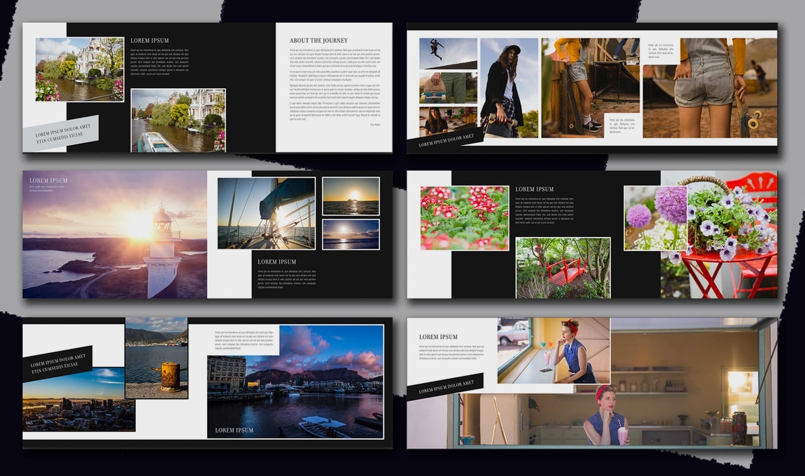The width and height of the screenshot is (805, 476).
Task: Select the red bridge forest image
Action: pyautogui.click(x=563, y=268)
